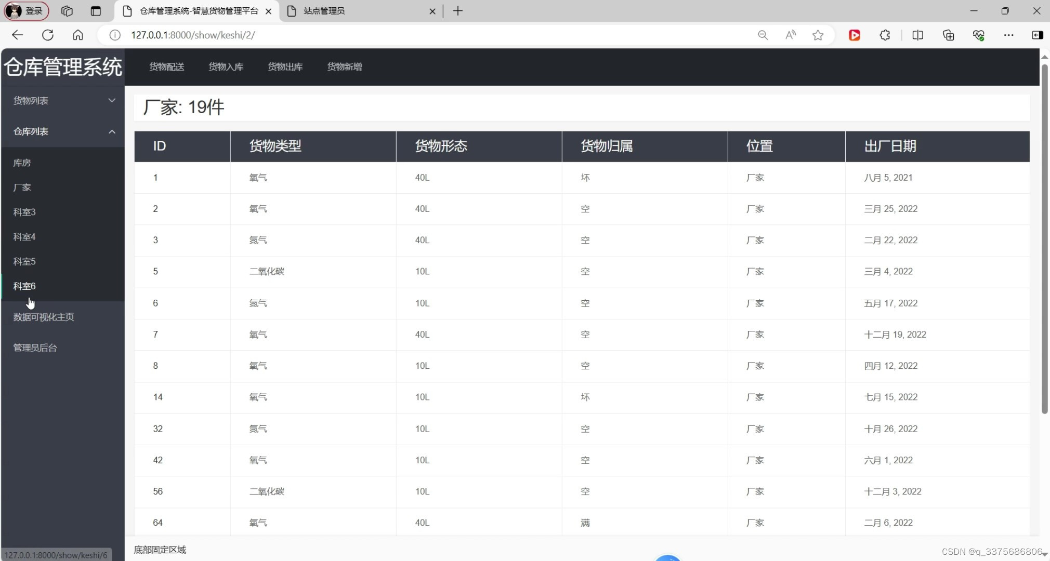The image size is (1050, 561).
Task: Open the read aloud icon
Action: coord(790,35)
